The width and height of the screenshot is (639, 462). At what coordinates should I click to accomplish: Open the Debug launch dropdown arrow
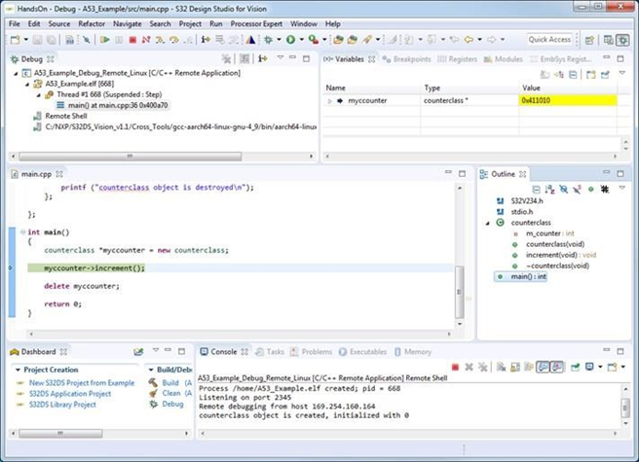coord(280,40)
